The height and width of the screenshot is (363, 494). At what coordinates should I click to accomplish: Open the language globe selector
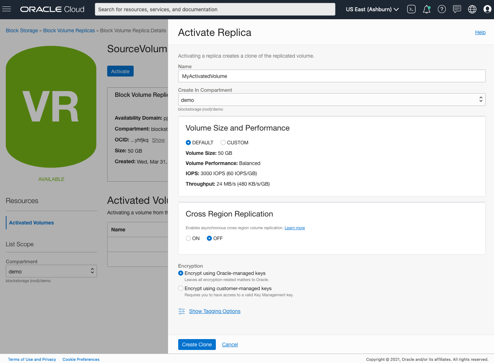tap(472, 9)
